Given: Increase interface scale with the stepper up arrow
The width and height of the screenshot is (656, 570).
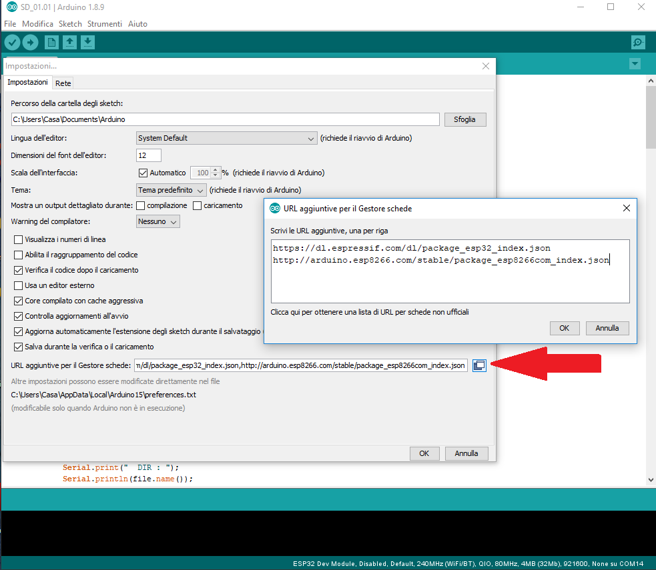Looking at the screenshot, I should pyautogui.click(x=216, y=169).
